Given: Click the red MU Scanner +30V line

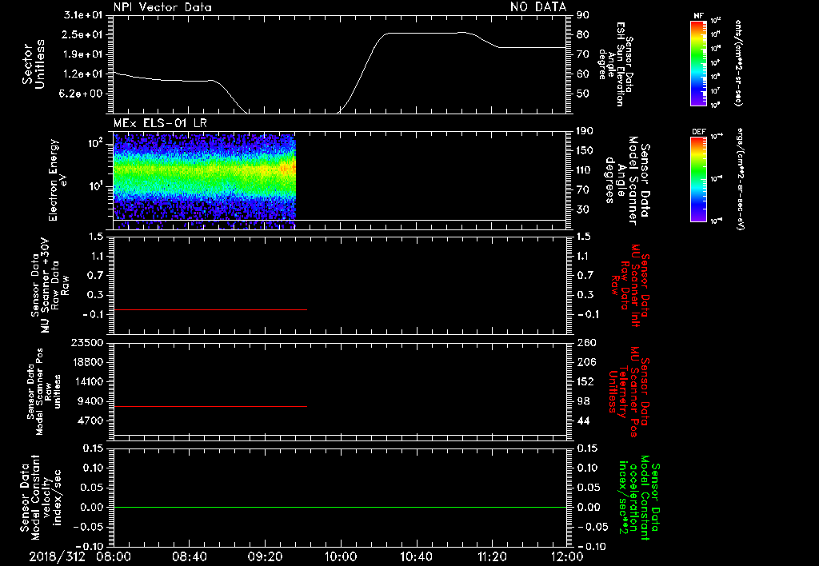Looking at the screenshot, I should coord(210,309).
